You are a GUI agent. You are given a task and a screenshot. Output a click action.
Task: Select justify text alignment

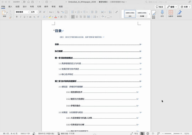85,17
